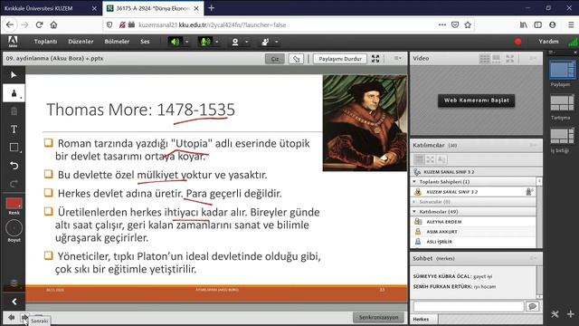Select attendee ALEYNA ERDEM

pos(473,222)
